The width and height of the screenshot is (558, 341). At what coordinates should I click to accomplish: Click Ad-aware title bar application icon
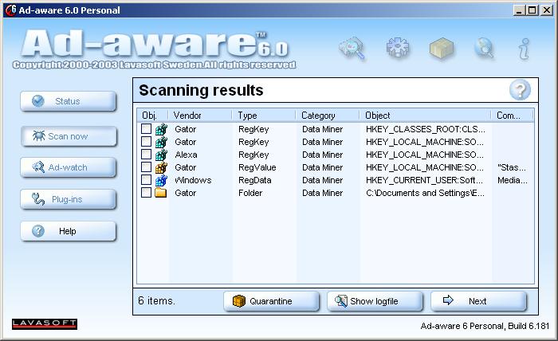[10, 10]
